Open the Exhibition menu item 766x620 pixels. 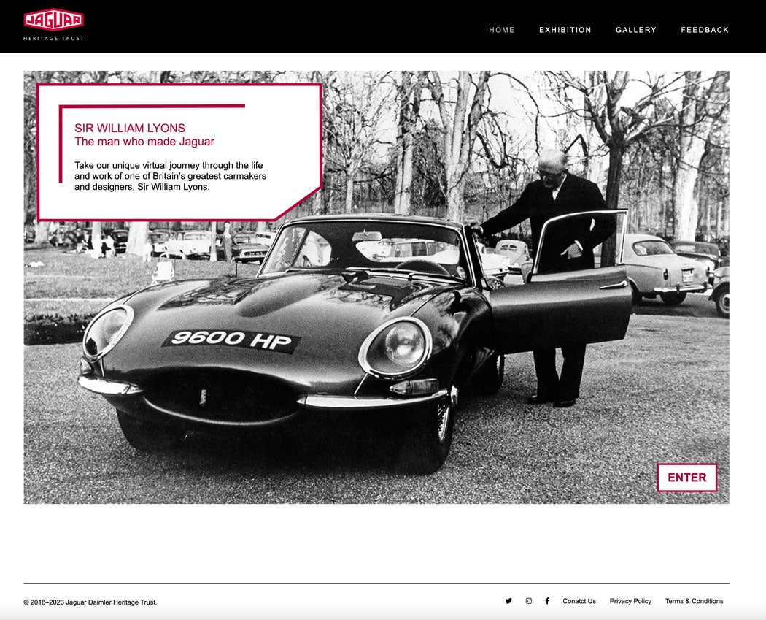pos(565,30)
